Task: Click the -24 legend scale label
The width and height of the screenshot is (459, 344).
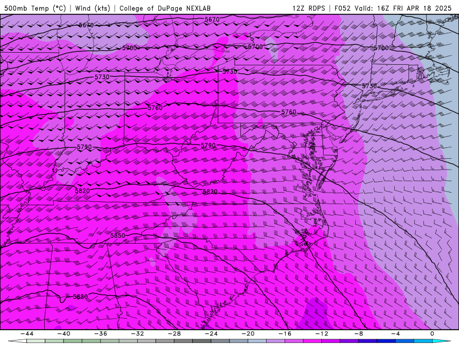Action: pos(211,334)
